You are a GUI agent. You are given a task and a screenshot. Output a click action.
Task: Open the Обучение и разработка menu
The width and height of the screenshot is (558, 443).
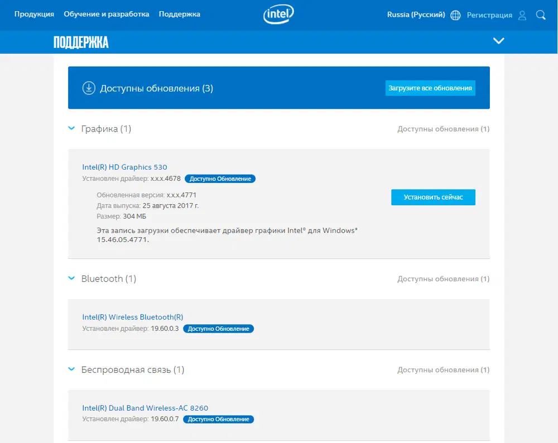click(x=107, y=15)
